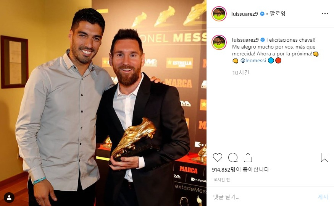Click the verified badge in the caption
The height and width of the screenshot is (206, 334).
click(263, 40)
